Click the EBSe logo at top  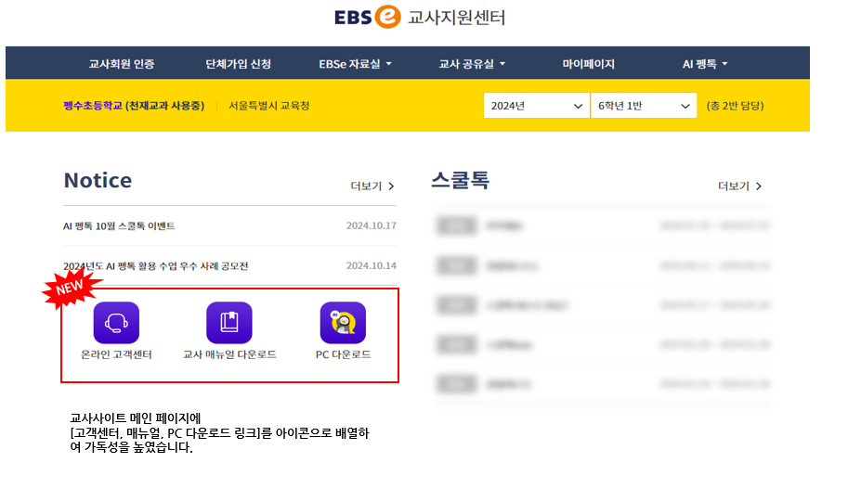[368, 17]
